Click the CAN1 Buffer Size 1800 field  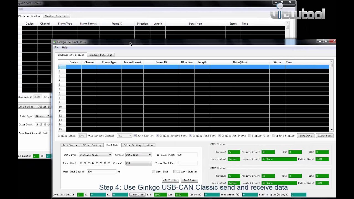[x=322, y=159]
